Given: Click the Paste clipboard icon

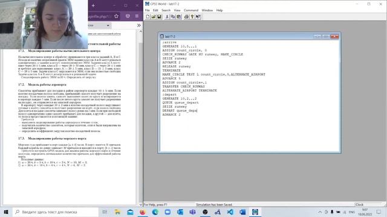Looking at the screenshot, I should coord(179,17).
